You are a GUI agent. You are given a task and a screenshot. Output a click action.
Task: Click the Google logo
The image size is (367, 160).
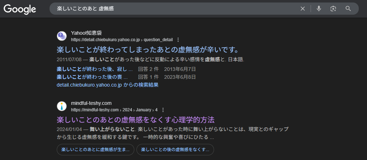pyautogui.click(x=20, y=9)
